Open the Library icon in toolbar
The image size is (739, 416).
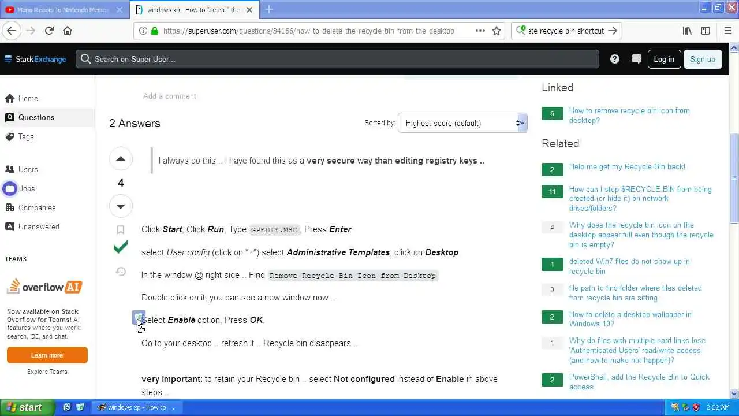[687, 31]
